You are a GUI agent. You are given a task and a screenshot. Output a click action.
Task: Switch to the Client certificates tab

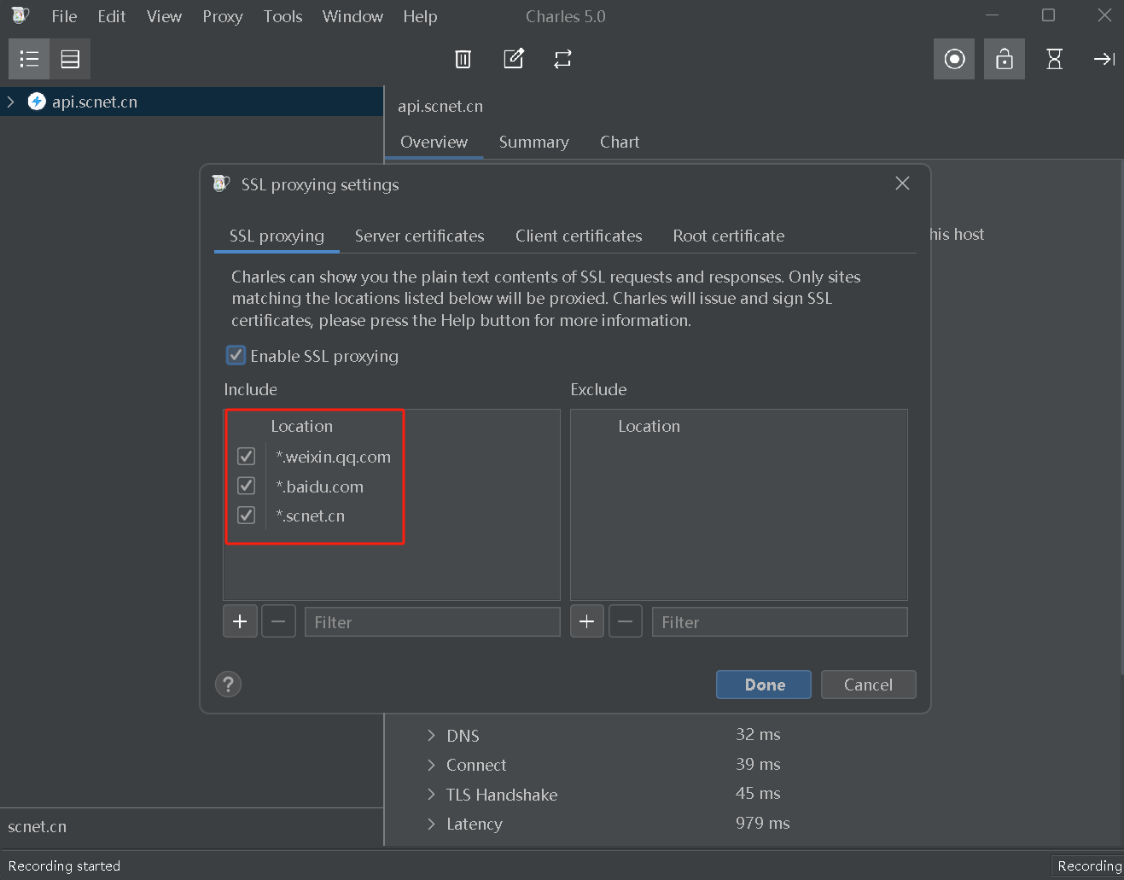pyautogui.click(x=579, y=236)
